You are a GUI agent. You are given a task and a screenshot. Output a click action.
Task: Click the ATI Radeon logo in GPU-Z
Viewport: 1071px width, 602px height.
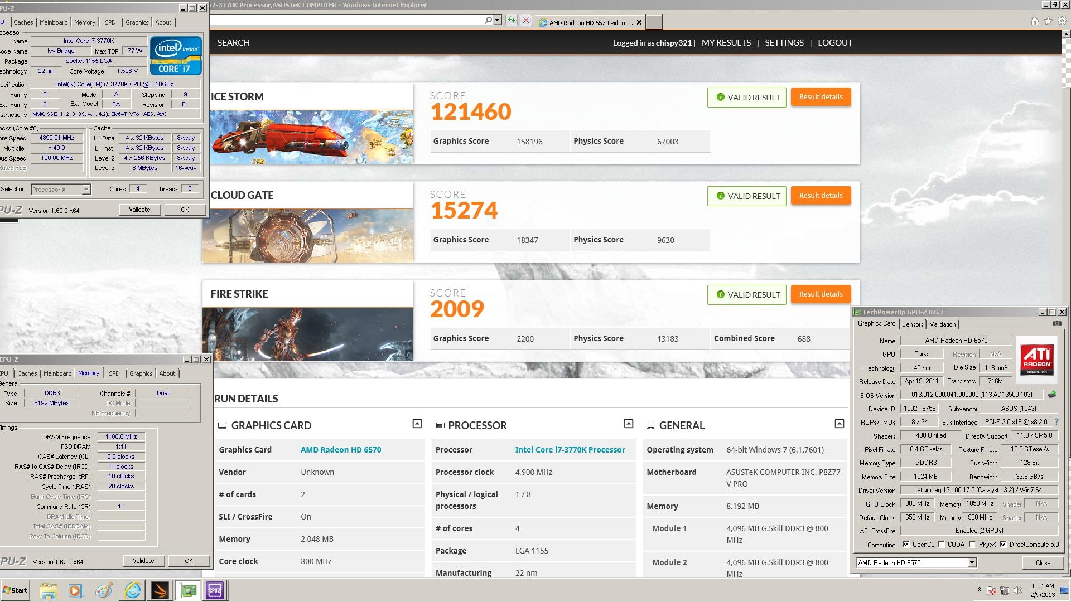tap(1037, 360)
